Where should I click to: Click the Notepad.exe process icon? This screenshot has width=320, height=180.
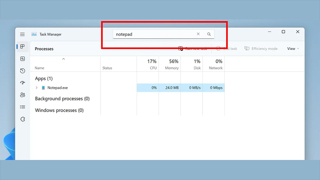point(43,88)
